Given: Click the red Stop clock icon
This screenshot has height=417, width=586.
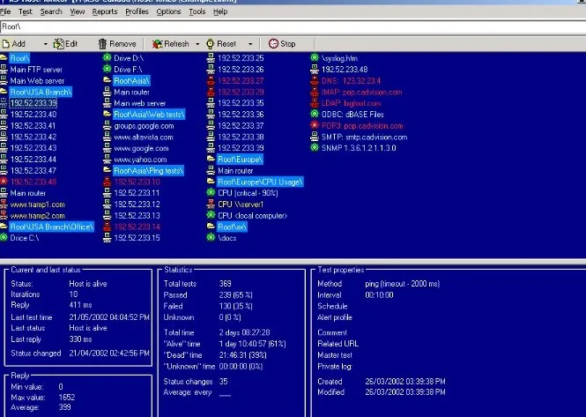Looking at the screenshot, I should (273, 44).
